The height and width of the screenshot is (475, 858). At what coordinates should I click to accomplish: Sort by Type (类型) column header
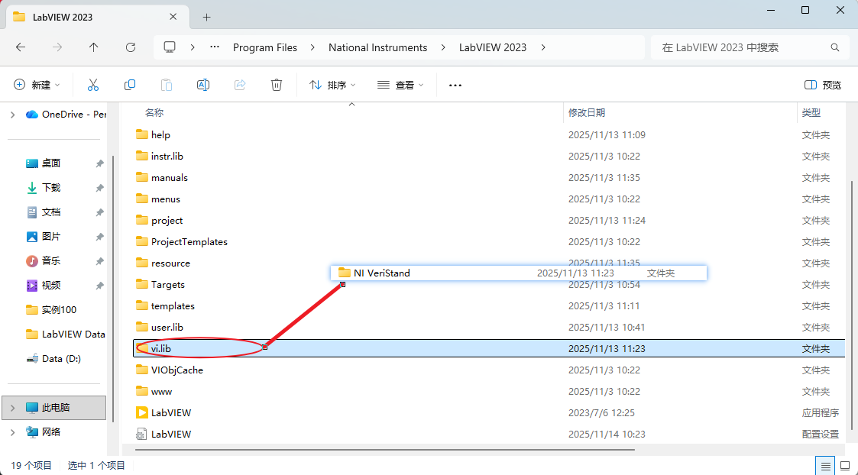pyautogui.click(x=811, y=113)
